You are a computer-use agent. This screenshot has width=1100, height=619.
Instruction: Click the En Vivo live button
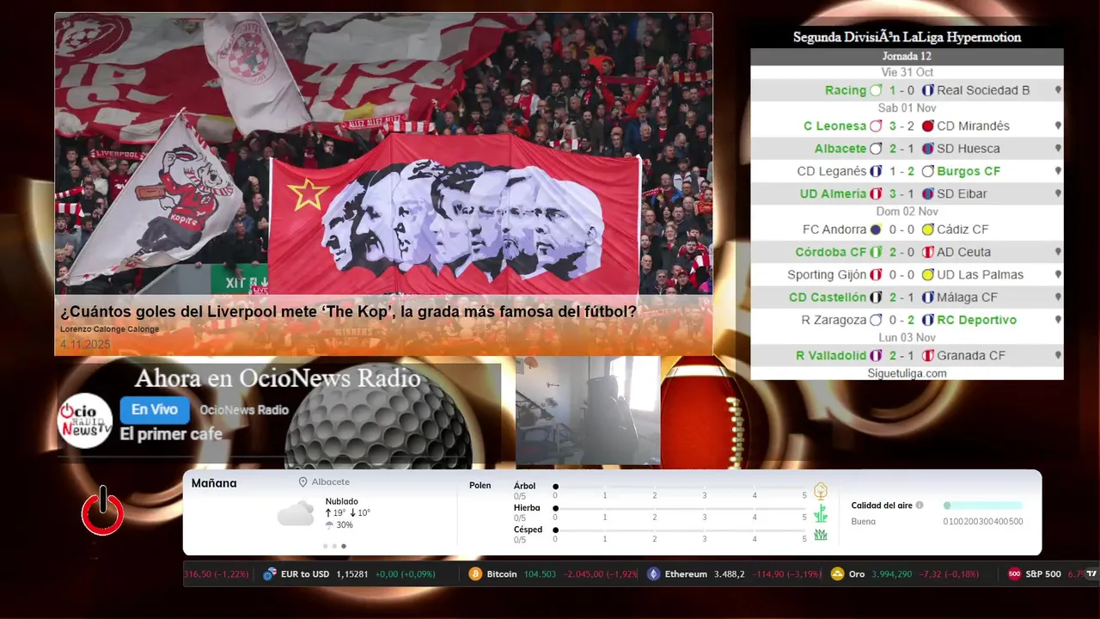tap(155, 410)
